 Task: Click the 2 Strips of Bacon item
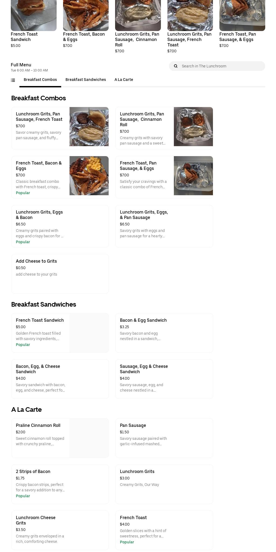click(60, 484)
